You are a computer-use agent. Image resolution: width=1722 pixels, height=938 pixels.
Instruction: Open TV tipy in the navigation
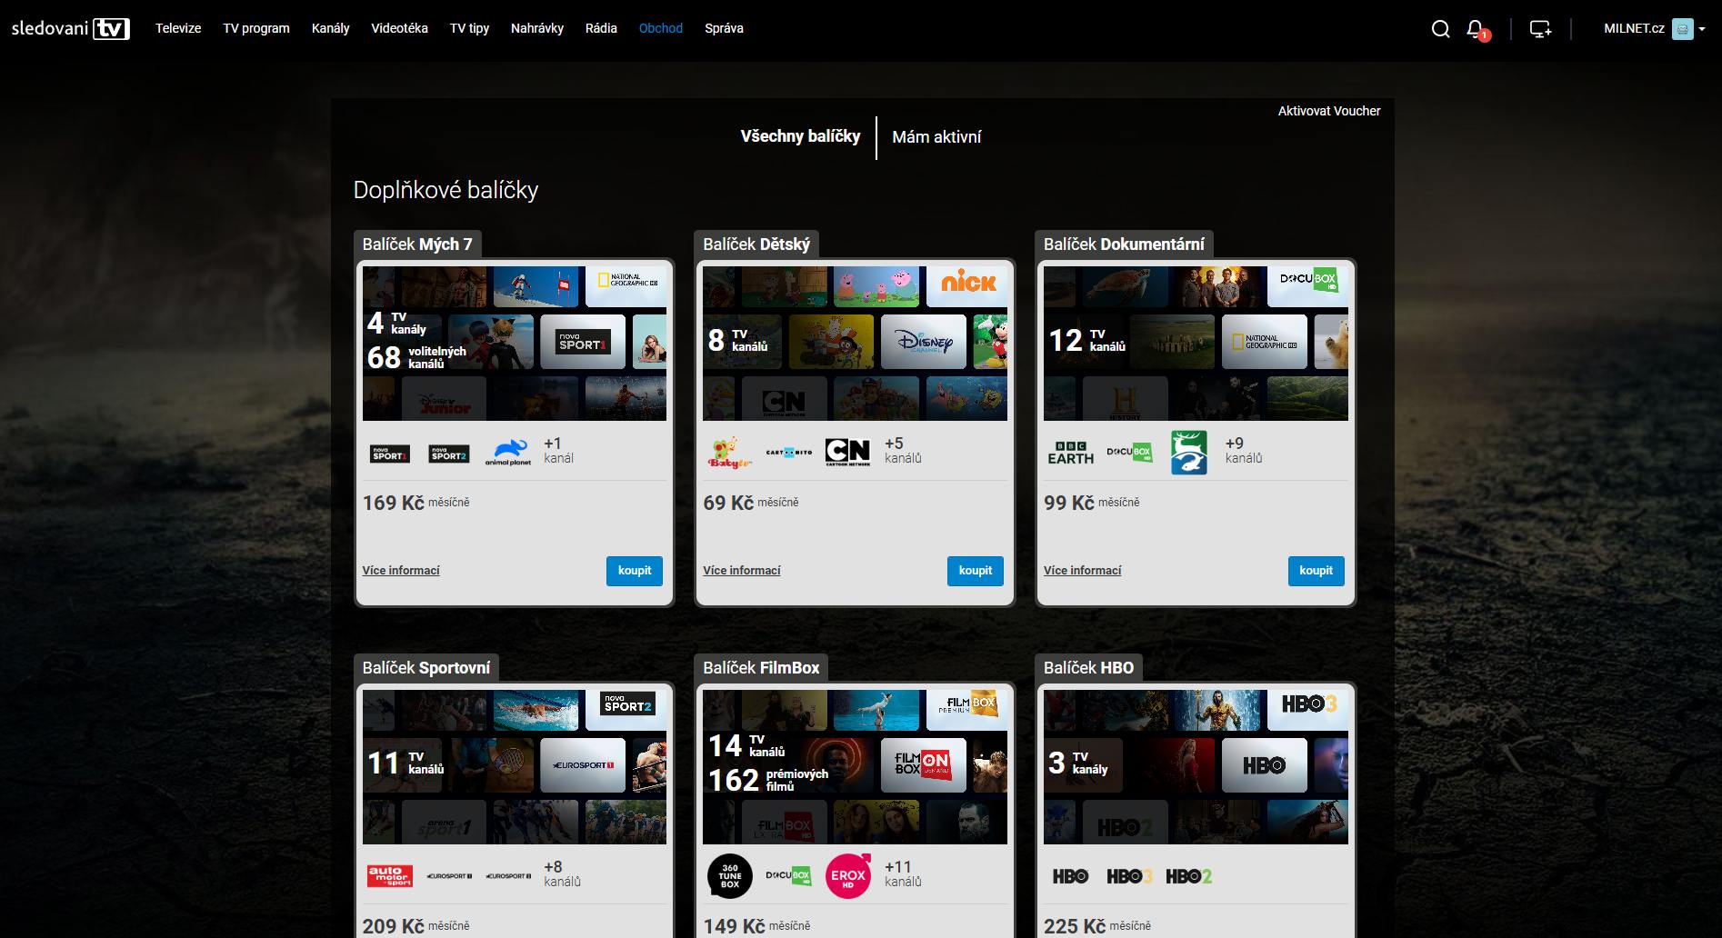[x=469, y=28]
